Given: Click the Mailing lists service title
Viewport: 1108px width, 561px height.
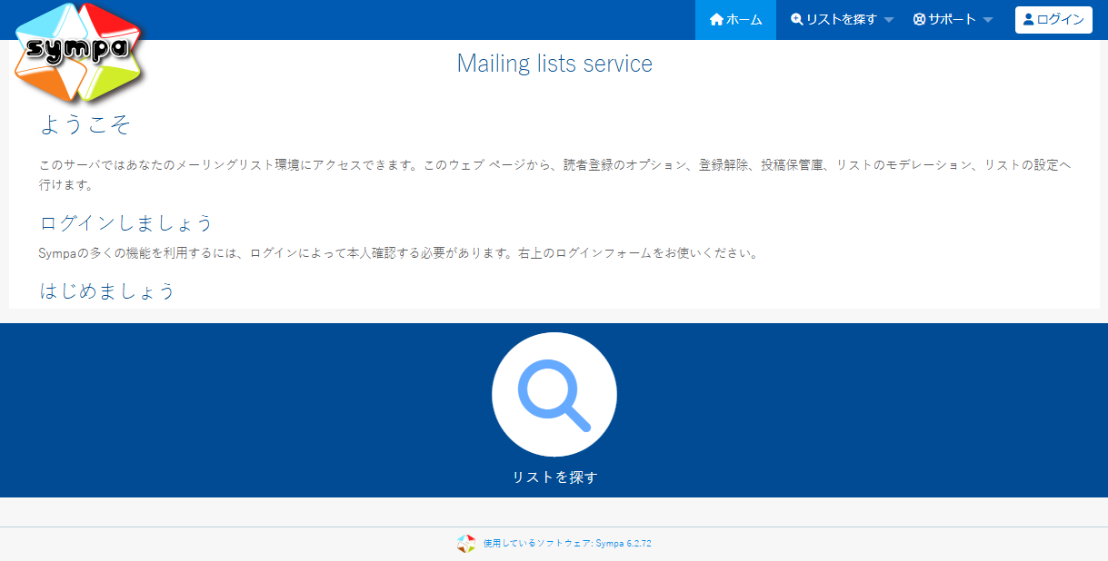Looking at the screenshot, I should click(x=554, y=64).
